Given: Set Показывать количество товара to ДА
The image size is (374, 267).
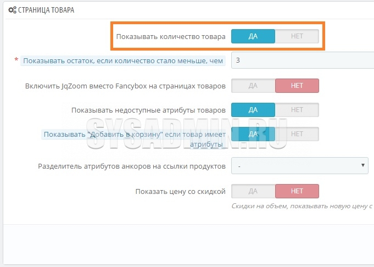Looking at the screenshot, I should 253,36.
